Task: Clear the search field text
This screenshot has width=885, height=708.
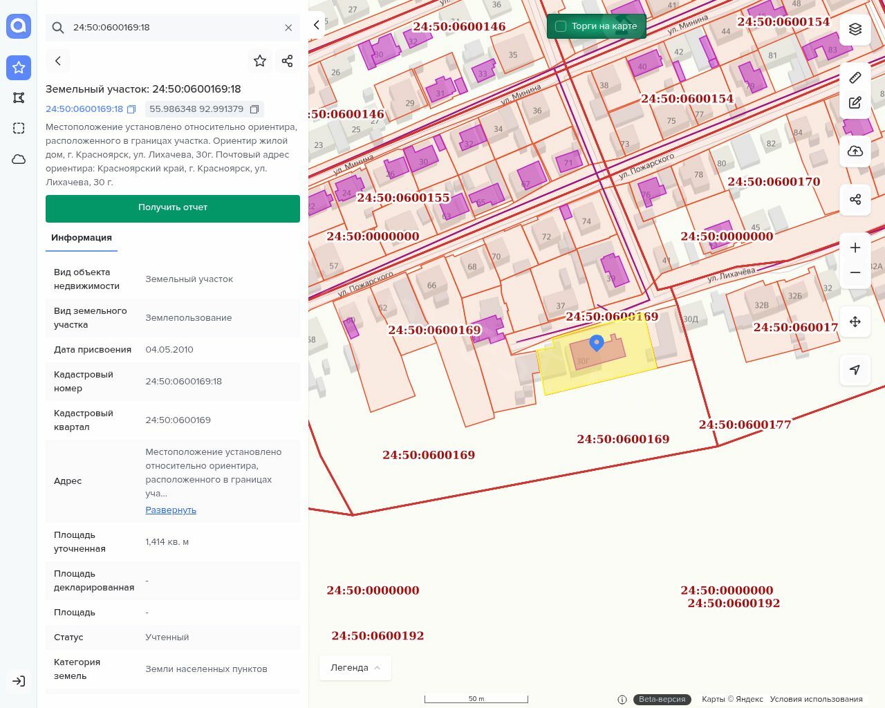Action: pyautogui.click(x=288, y=28)
